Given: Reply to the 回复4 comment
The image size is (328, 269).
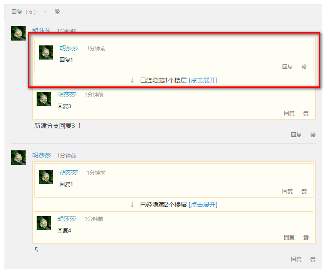Looking at the screenshot, I should pos(289,237).
